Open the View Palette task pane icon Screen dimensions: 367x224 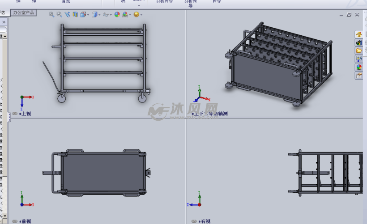[359, 59]
